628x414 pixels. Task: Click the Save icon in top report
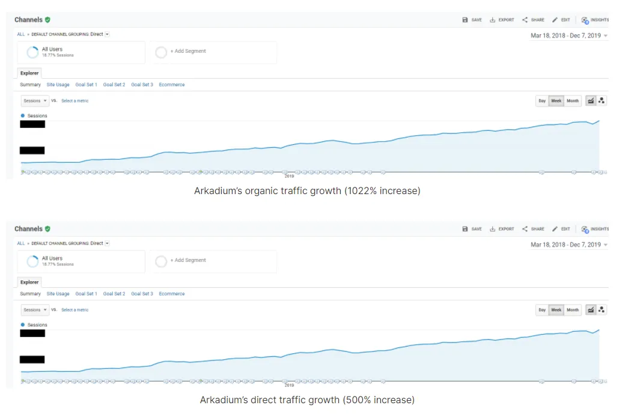click(465, 20)
